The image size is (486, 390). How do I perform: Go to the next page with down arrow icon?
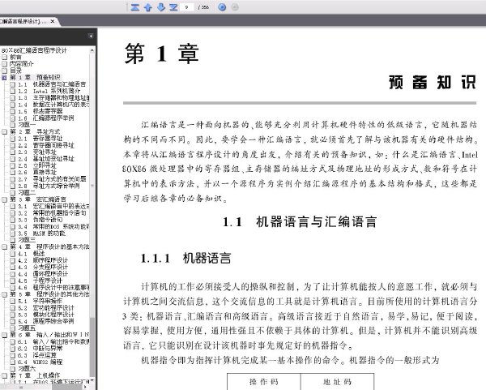161,7
